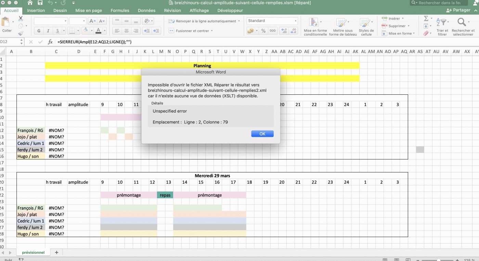Toggle bold with the G button
479x261 pixels.
coord(39,31)
